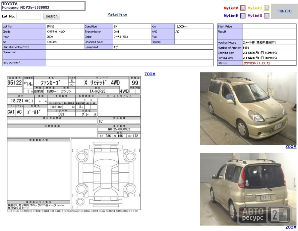Click the A/C value AC

[x=177, y=32]
